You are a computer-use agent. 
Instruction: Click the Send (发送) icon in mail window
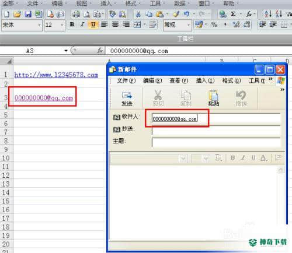click(127, 99)
